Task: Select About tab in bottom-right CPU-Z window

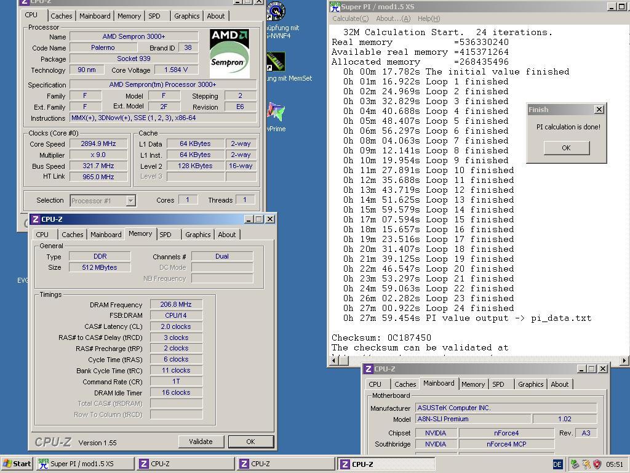Action: pos(560,384)
